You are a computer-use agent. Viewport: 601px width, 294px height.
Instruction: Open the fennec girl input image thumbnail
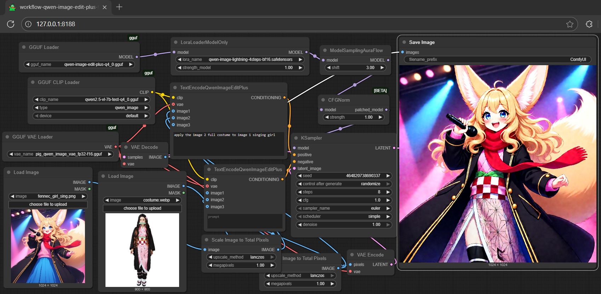click(48, 246)
